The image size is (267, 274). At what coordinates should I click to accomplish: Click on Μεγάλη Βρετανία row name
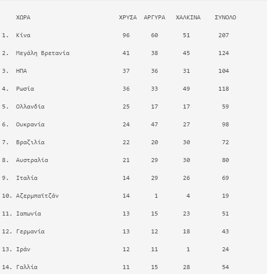coord(43,53)
